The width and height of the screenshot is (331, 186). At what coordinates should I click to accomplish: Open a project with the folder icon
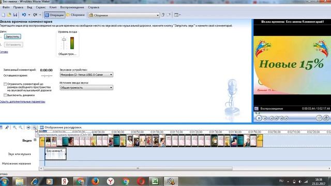(9, 15)
